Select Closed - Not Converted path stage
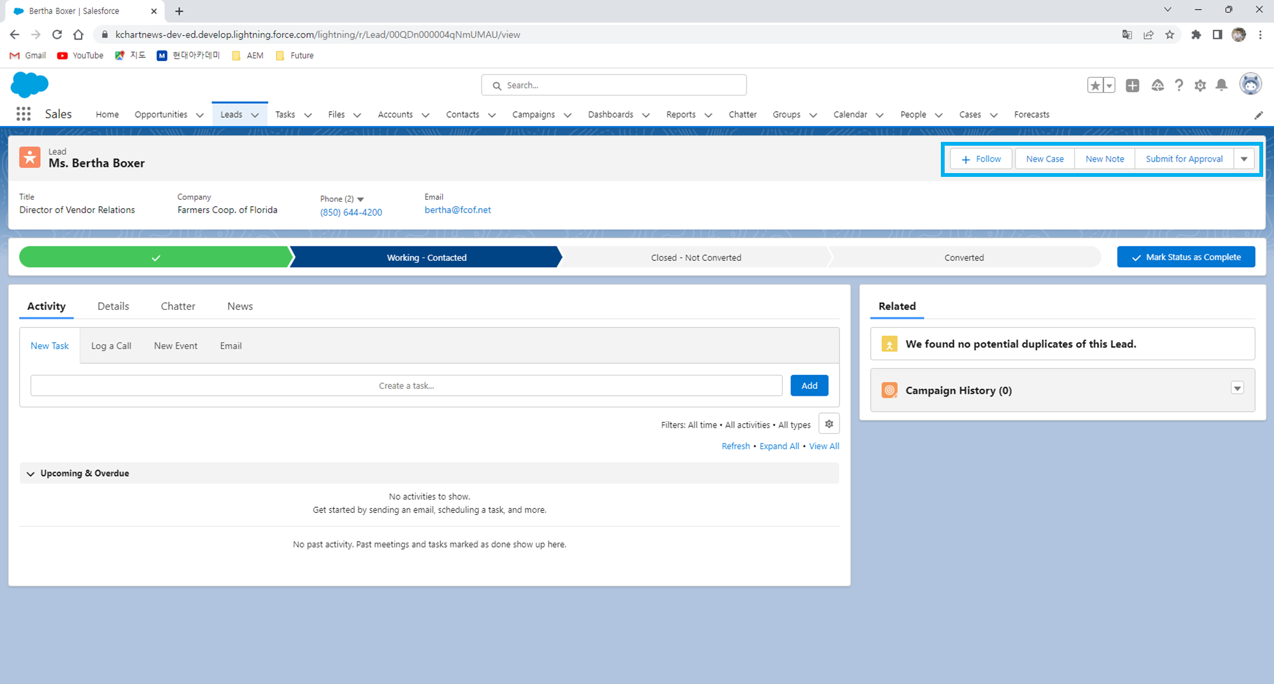 (x=696, y=257)
